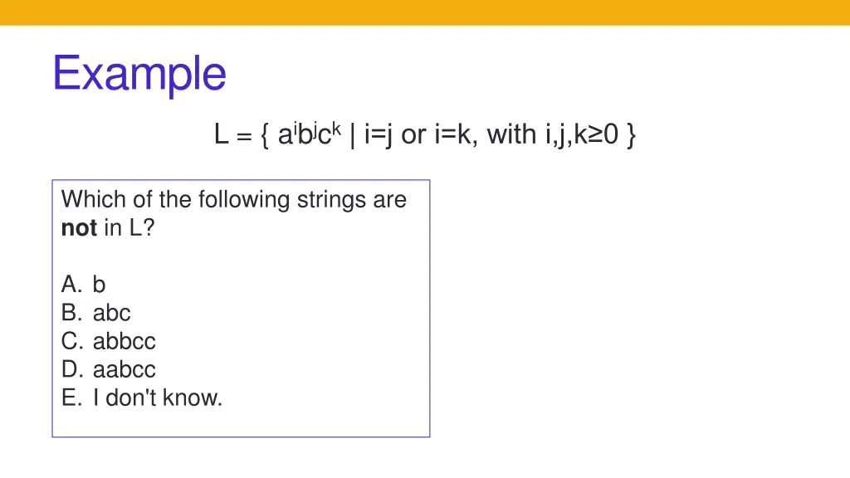This screenshot has height=478, width=850.
Task: Click the "Example" slide title
Action: click(139, 74)
